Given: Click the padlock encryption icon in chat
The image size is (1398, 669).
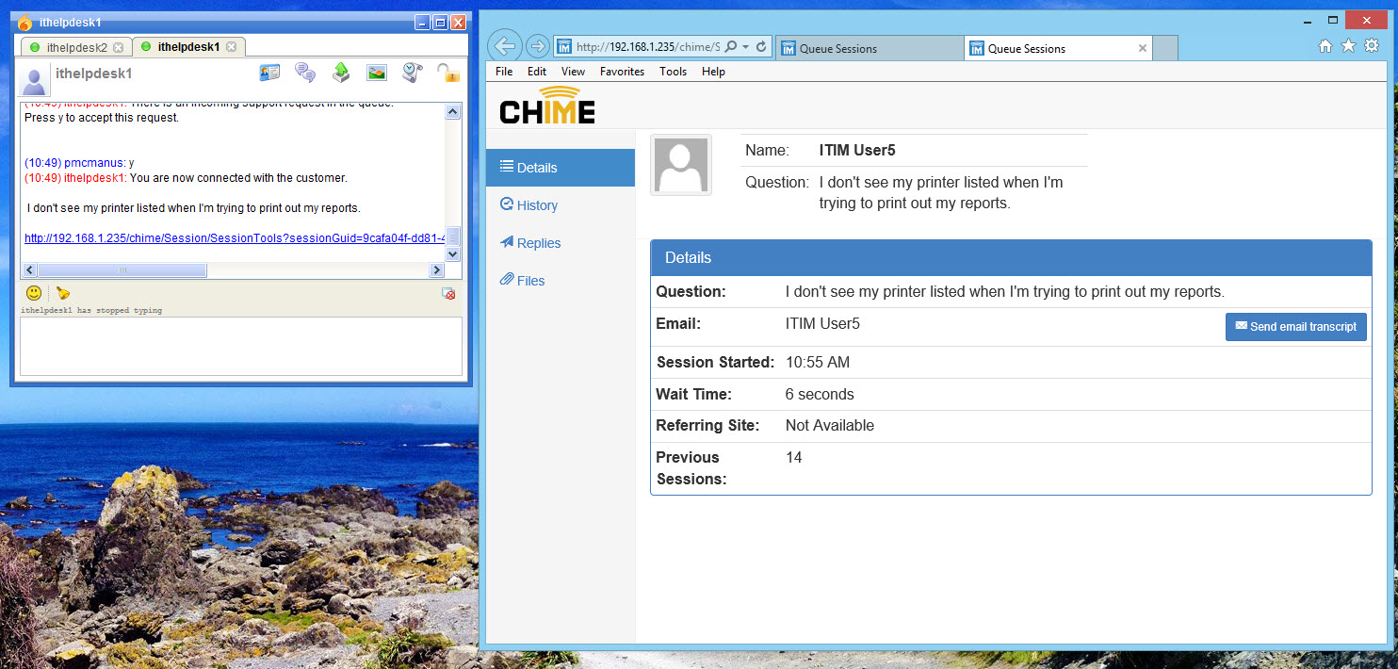Looking at the screenshot, I should click(447, 73).
